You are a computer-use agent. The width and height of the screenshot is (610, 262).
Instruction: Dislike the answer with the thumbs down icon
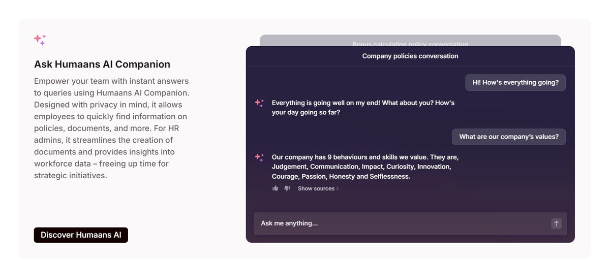click(287, 188)
